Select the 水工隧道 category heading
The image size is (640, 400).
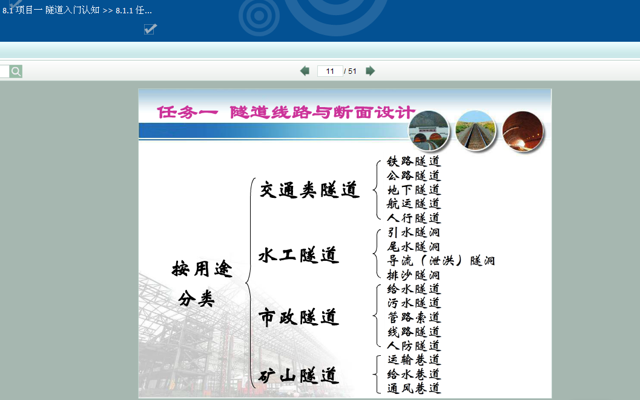(x=299, y=255)
